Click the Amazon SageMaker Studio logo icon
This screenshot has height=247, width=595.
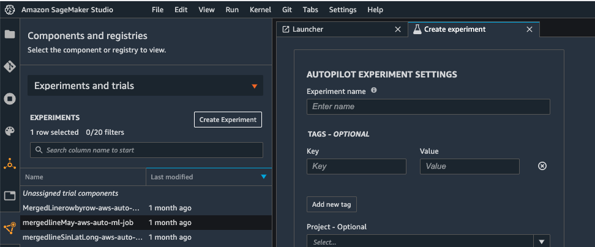click(9, 10)
